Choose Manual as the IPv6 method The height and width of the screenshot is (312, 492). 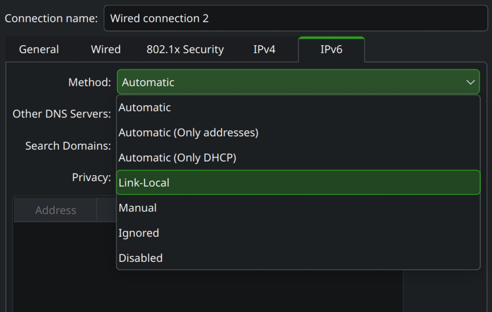138,208
